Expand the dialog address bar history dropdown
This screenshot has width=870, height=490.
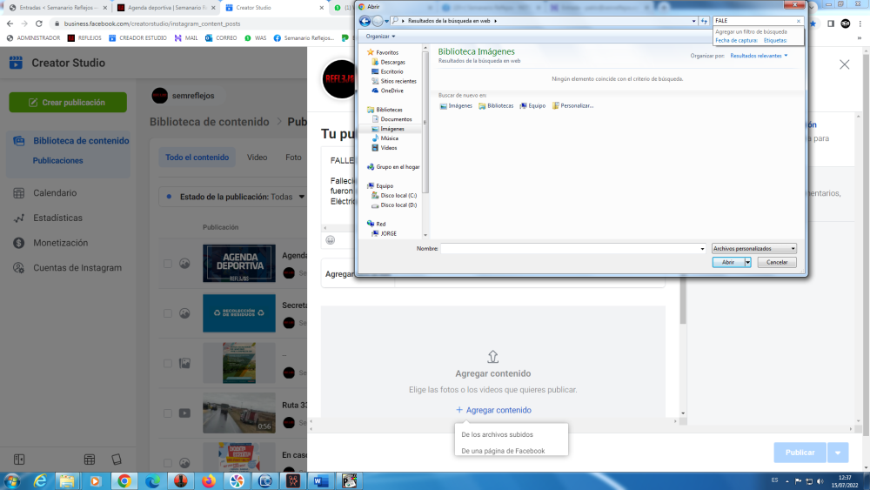693,21
